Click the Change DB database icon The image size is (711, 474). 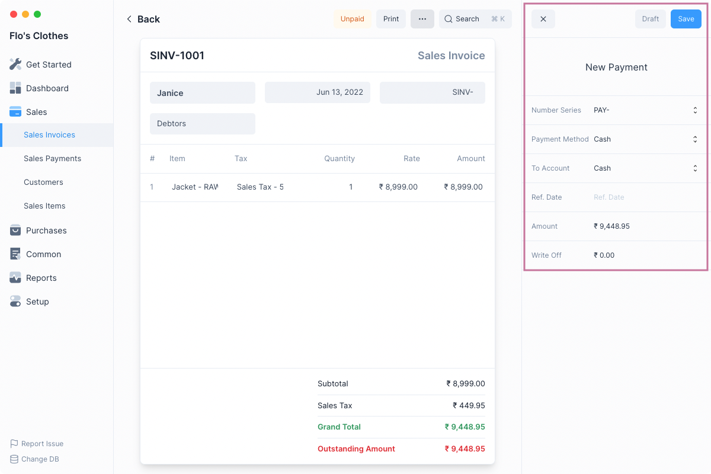14,459
